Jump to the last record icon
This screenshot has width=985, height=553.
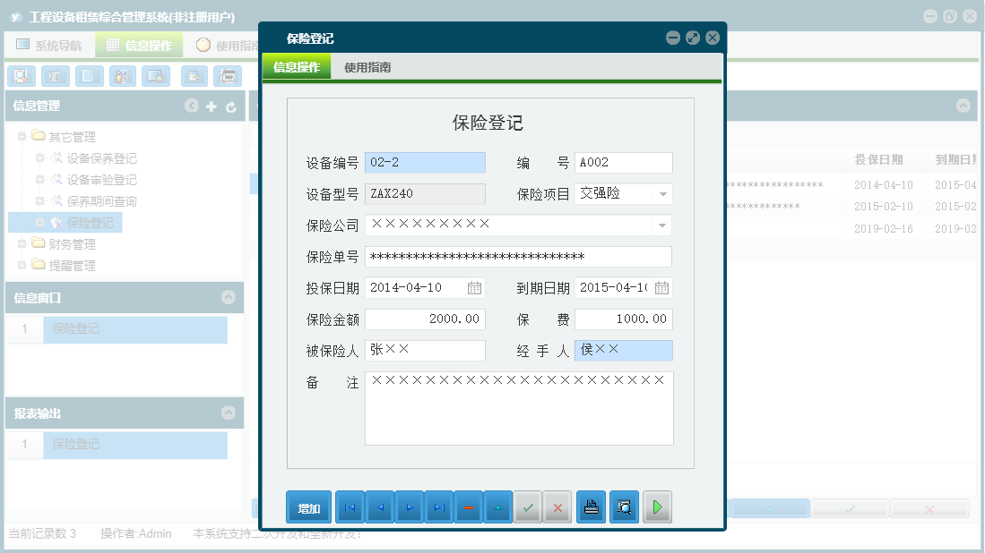(x=439, y=506)
